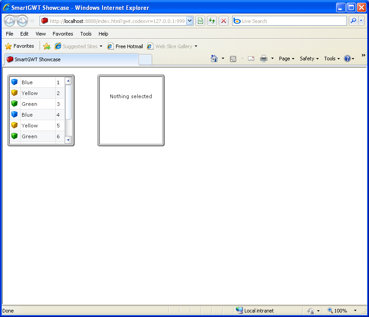Click the Favorites star button

pos(19,46)
